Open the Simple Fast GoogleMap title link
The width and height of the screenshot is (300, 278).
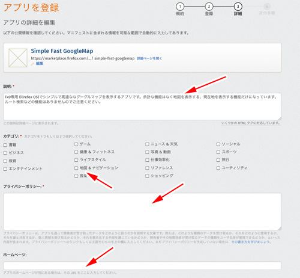click(62, 51)
